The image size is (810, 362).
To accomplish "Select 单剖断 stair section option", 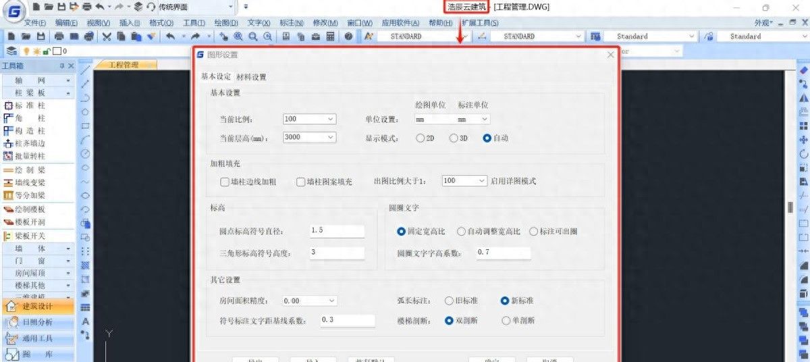I will [506, 321].
